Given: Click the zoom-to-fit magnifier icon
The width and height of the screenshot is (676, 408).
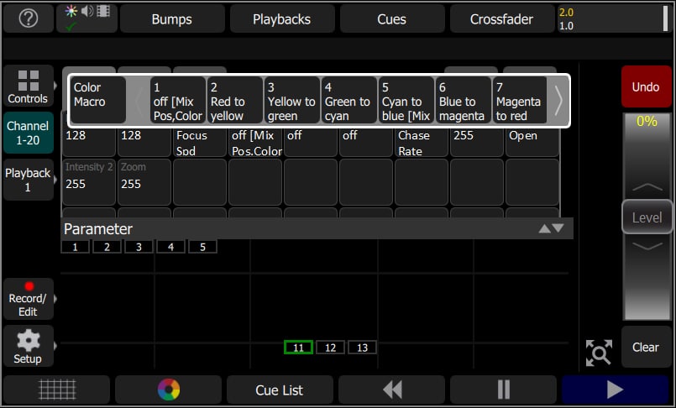Looking at the screenshot, I should click(598, 353).
